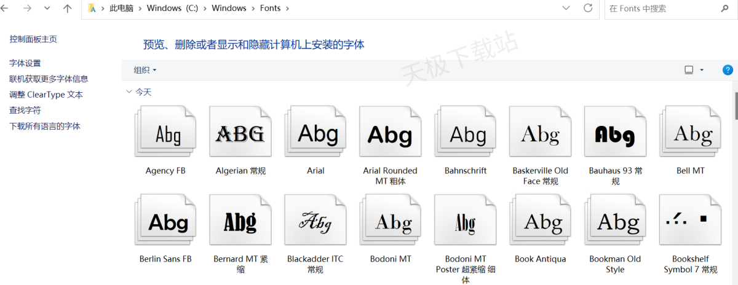Image resolution: width=738 pixels, height=285 pixels.
Task: Expand the view options dropdown arrow
Action: pyautogui.click(x=702, y=70)
